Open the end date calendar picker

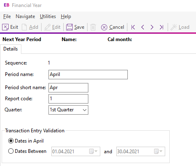(158, 151)
